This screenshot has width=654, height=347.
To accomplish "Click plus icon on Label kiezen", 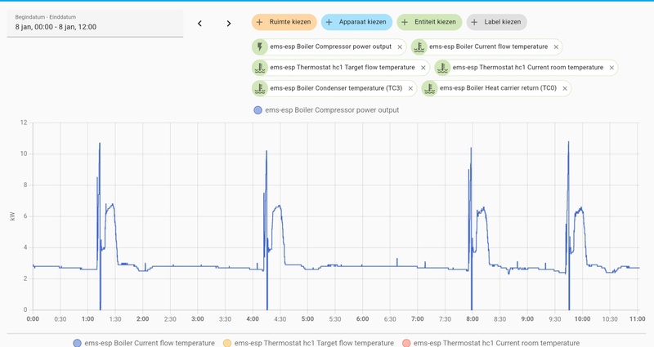I will [x=474, y=22].
